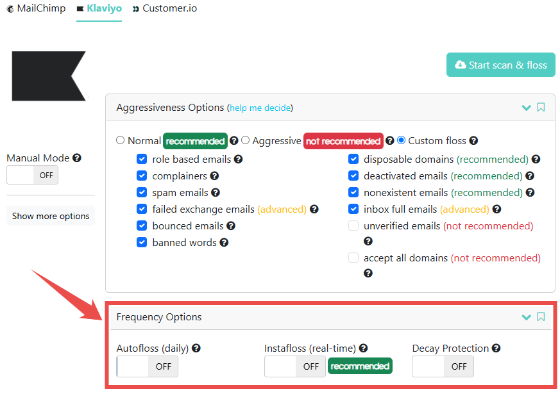Image resolution: width=560 pixels, height=394 pixels.
Task: Open help icon next to banned words
Action: [x=224, y=242]
